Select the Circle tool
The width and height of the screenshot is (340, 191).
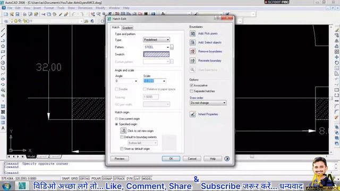click(3, 63)
